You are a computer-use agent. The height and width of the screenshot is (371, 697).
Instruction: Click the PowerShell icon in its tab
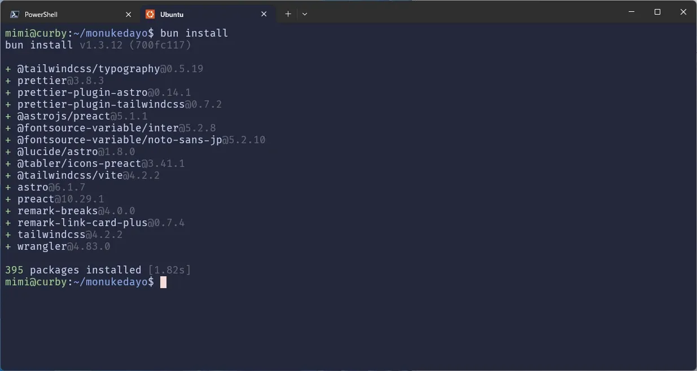[15, 14]
